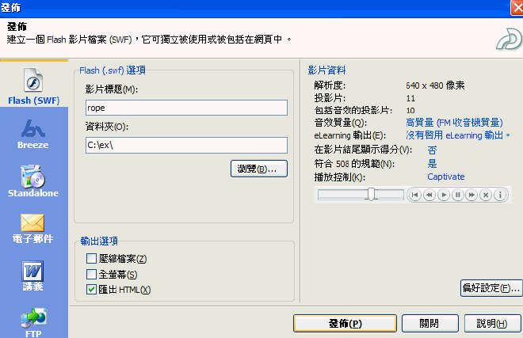Click the Flash (.swf) 選項 group label
The width and height of the screenshot is (523, 338).
point(113,70)
